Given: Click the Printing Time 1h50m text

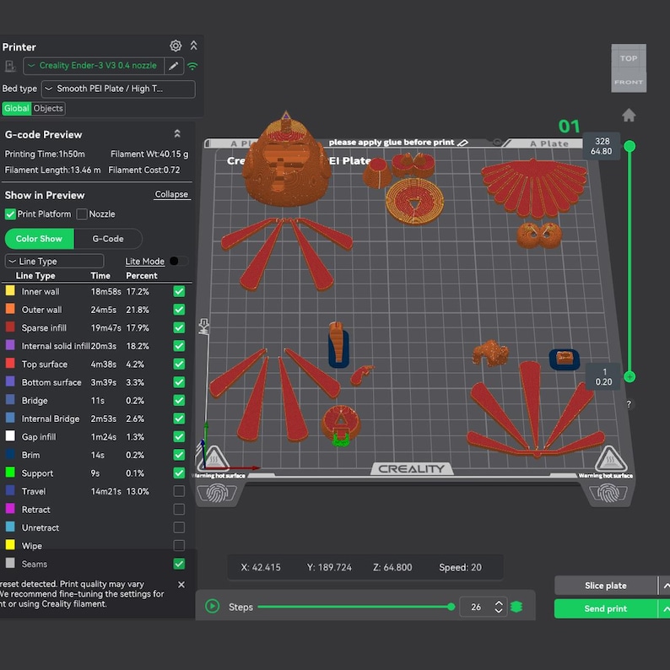Looking at the screenshot, I should (x=45, y=154).
